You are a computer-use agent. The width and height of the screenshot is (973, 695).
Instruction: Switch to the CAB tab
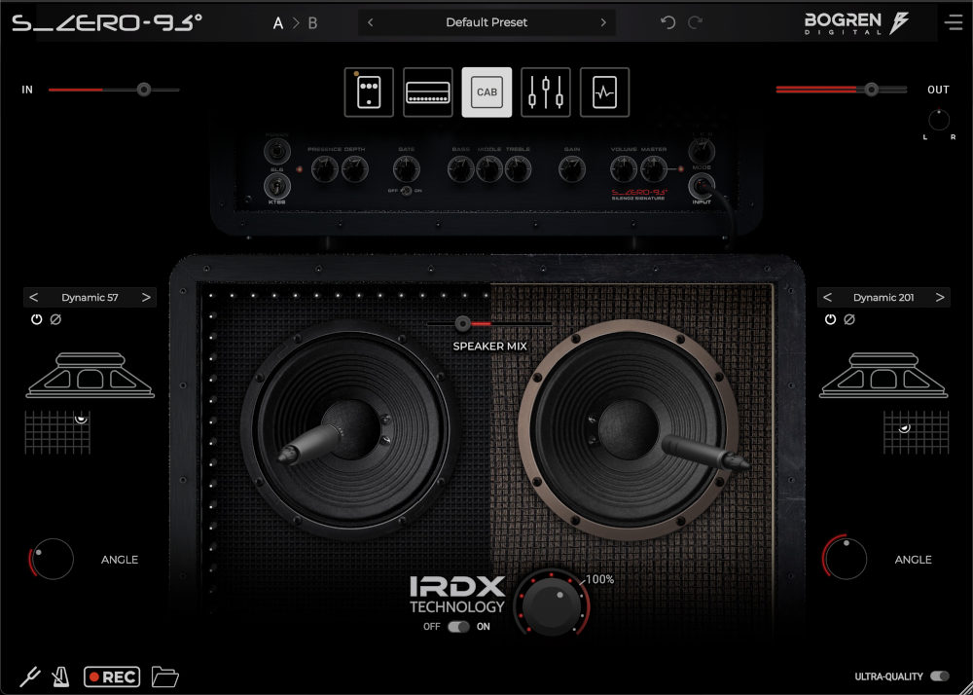(x=486, y=92)
